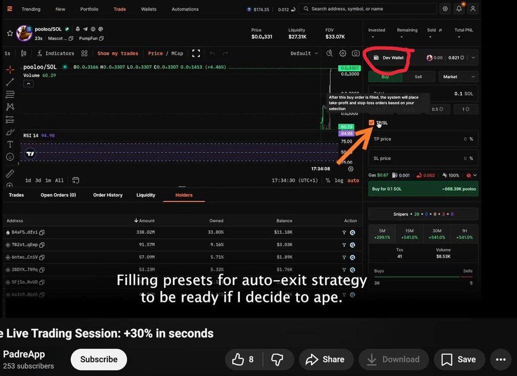The width and height of the screenshot is (517, 376).
Task: Toggle auto scale on the chart
Action: tap(353, 180)
